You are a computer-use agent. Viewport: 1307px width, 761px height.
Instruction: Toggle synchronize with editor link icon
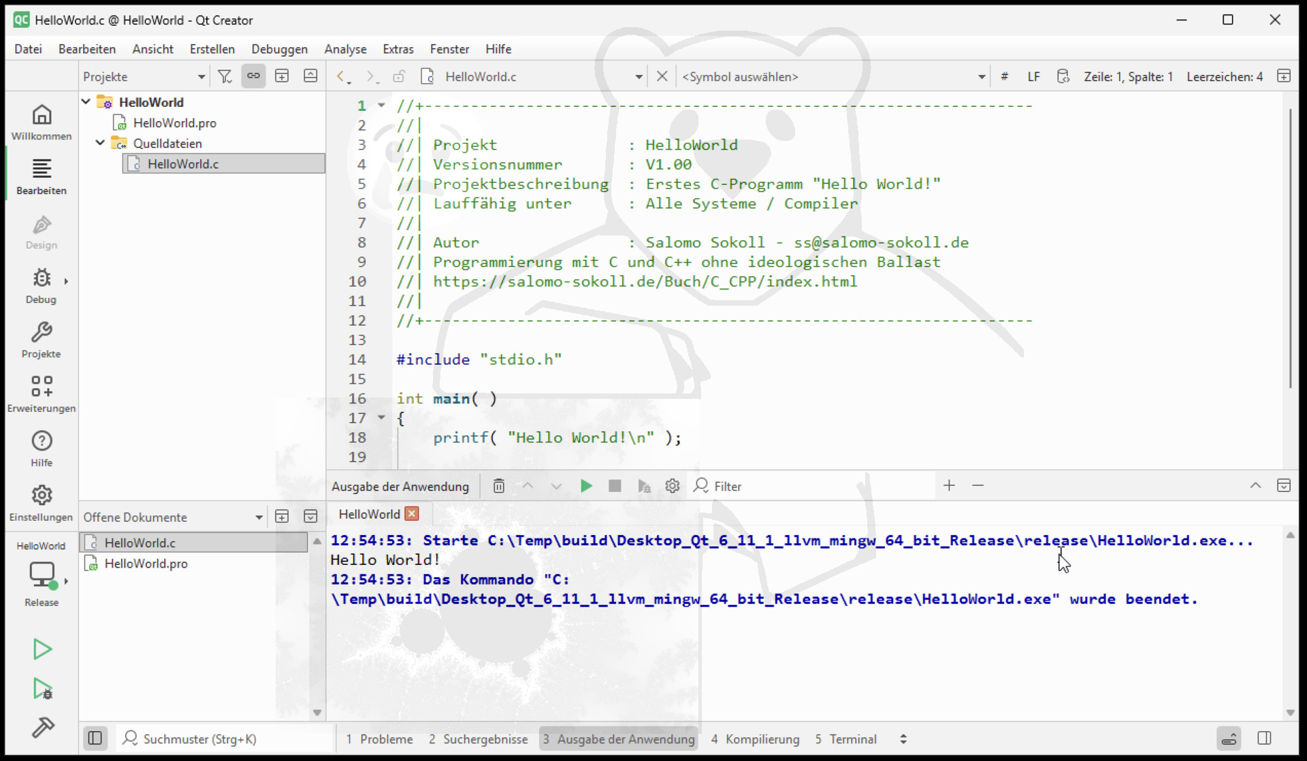click(253, 76)
